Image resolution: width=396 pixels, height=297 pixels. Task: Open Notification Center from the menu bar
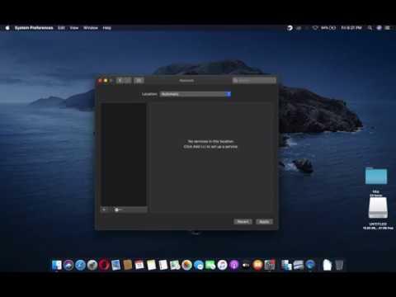click(x=388, y=28)
